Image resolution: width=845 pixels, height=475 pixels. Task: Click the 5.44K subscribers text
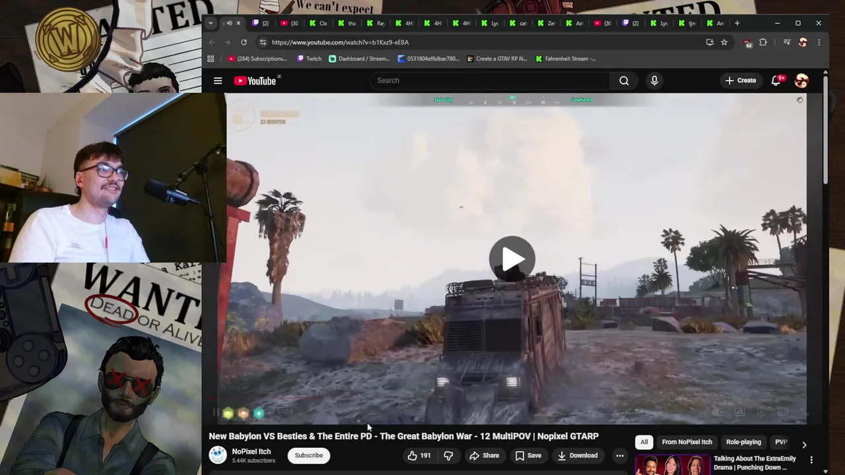(x=253, y=460)
